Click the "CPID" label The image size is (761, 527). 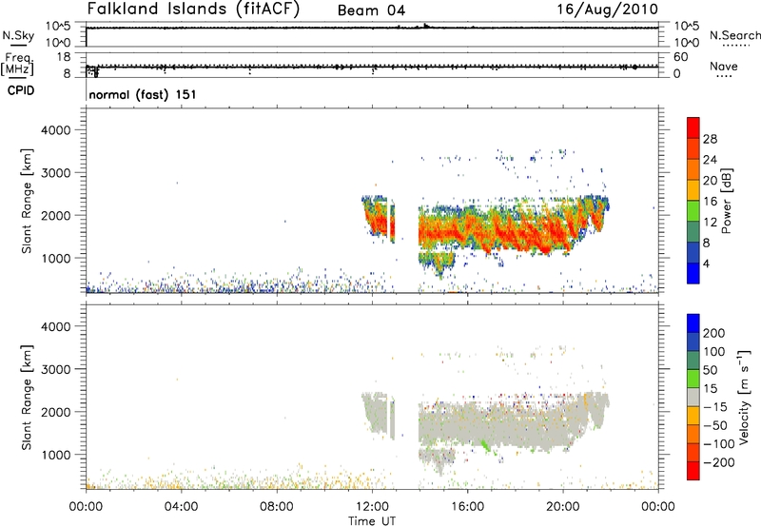point(21,90)
